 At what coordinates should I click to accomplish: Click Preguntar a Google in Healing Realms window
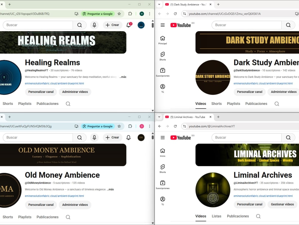98,14
